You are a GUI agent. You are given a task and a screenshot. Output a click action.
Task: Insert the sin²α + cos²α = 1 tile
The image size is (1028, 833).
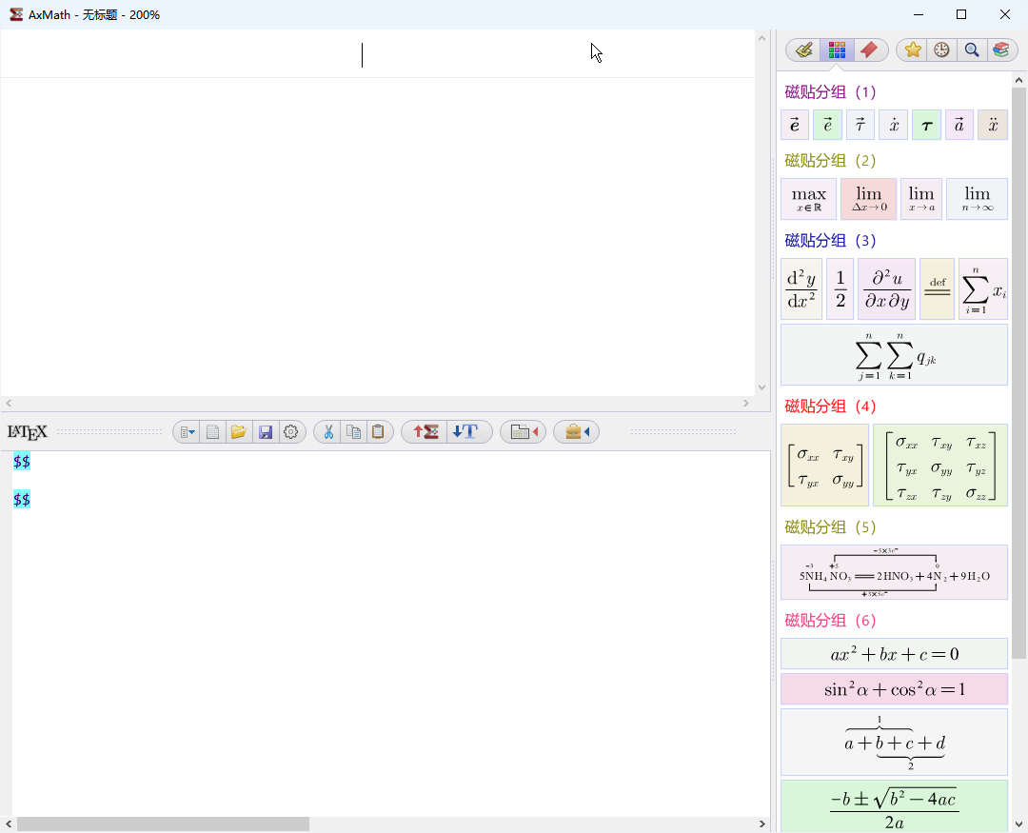894,689
